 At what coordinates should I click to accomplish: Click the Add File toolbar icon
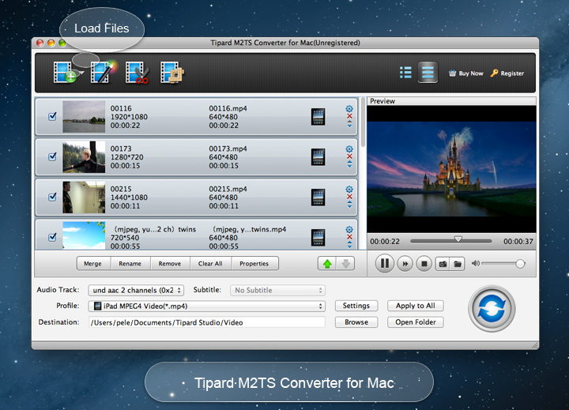coord(64,72)
